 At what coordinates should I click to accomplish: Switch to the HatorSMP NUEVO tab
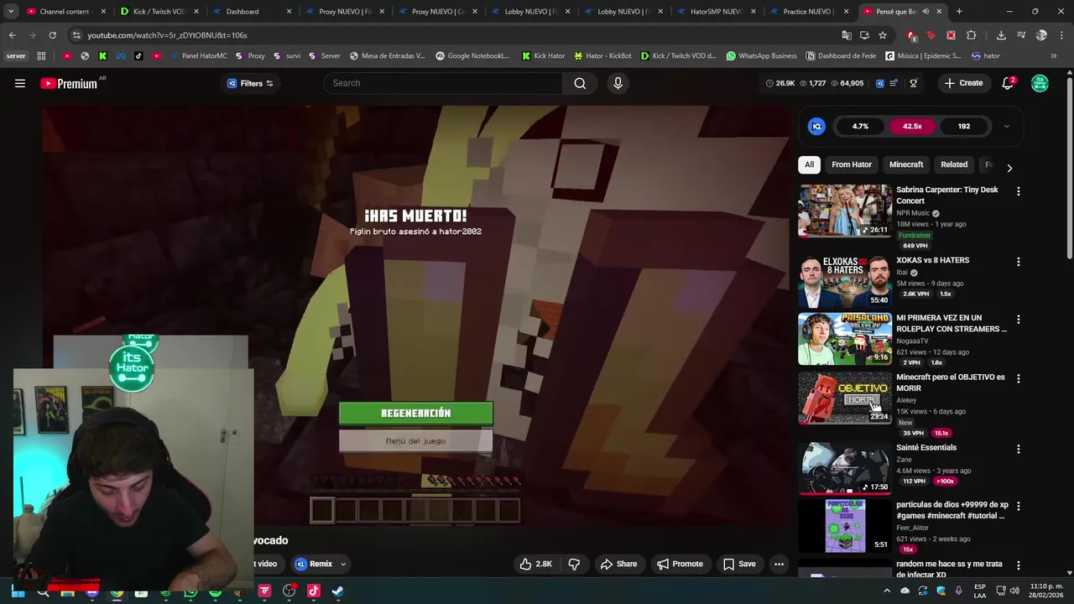716,12
